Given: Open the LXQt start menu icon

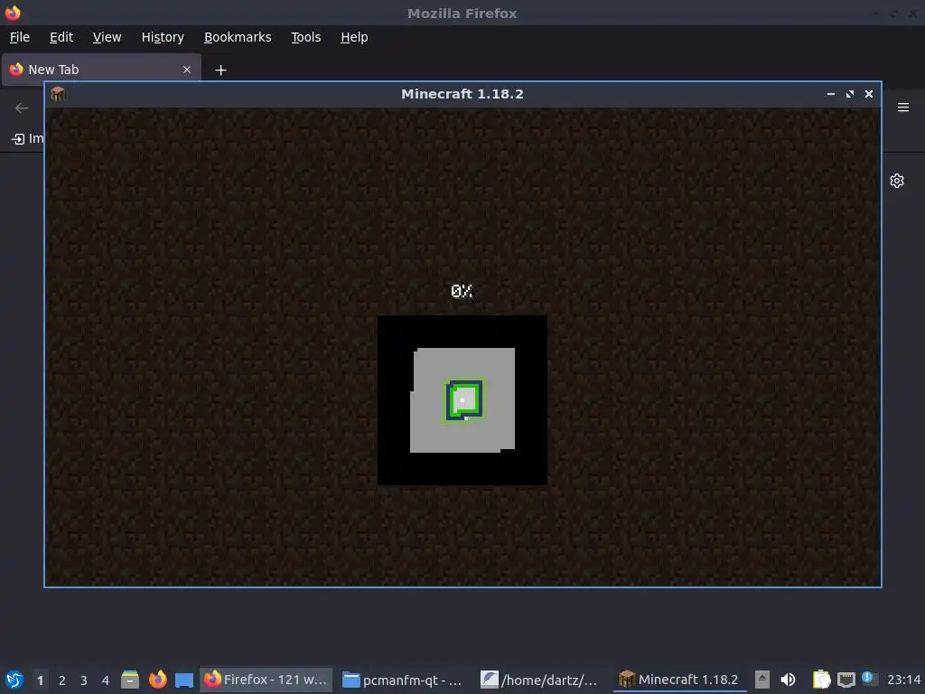Looking at the screenshot, I should [x=14, y=680].
